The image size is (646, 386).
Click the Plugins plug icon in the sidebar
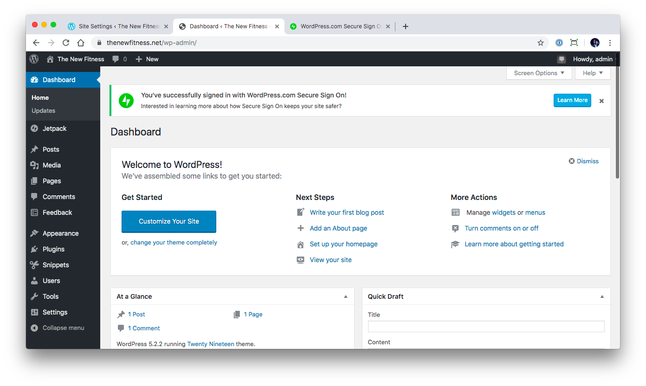point(34,249)
